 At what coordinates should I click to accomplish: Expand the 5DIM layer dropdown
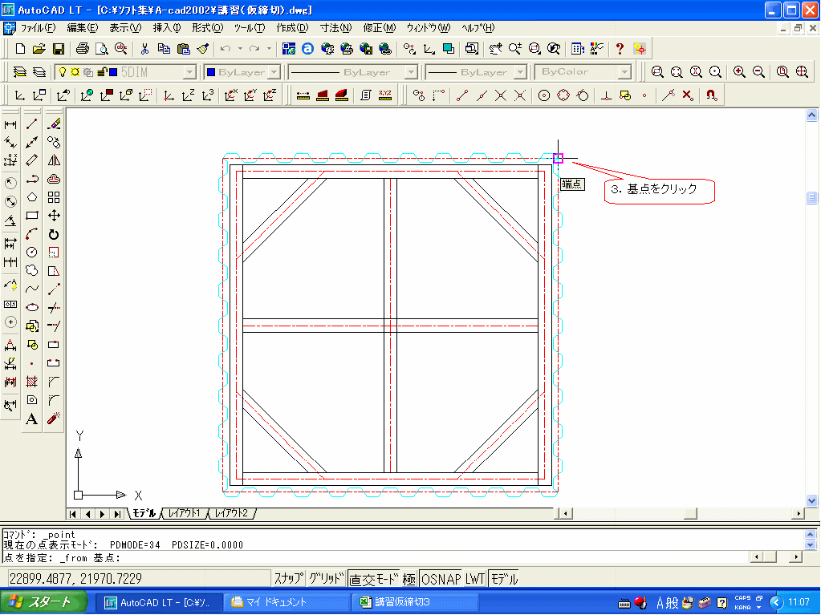tap(190, 72)
